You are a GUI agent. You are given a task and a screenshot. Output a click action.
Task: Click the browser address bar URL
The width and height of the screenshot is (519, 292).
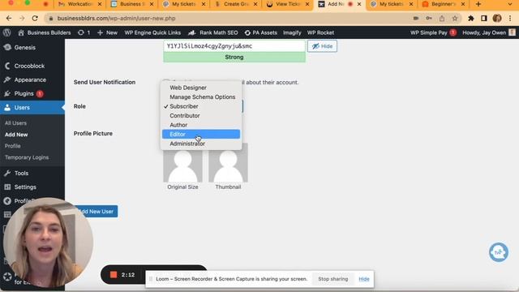(x=116, y=18)
